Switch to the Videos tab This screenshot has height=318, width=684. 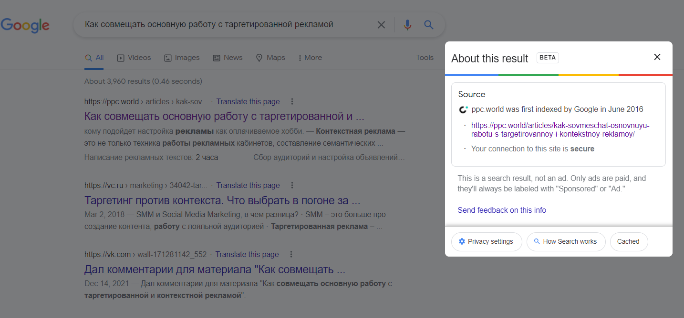134,58
